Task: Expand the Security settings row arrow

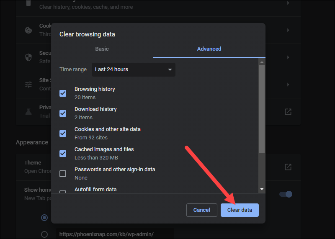Action: [x=288, y=57]
